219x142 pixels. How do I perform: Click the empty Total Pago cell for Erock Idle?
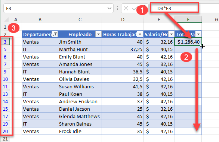pyautogui.click(x=188, y=131)
